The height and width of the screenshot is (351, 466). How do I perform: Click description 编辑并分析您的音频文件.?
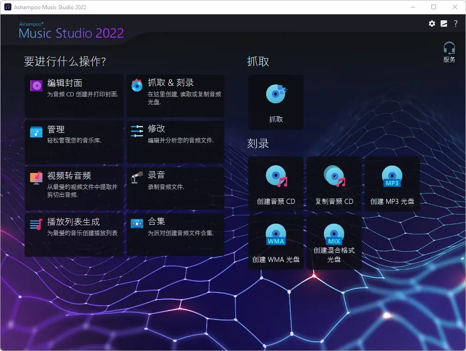click(x=181, y=140)
